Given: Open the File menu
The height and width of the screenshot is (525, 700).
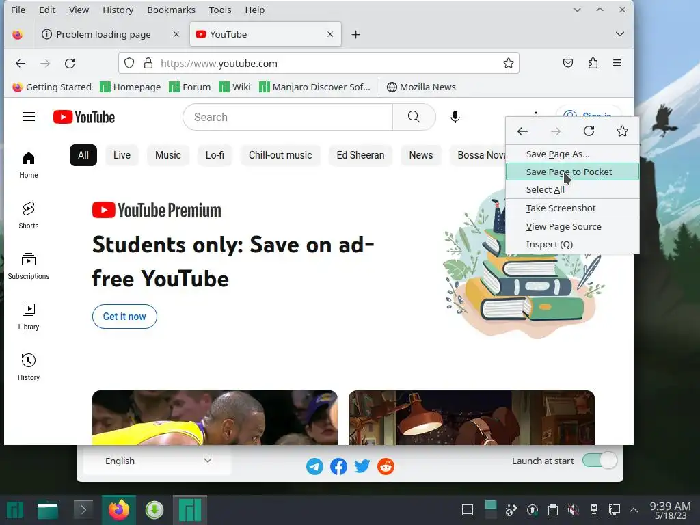Looking at the screenshot, I should [x=18, y=10].
